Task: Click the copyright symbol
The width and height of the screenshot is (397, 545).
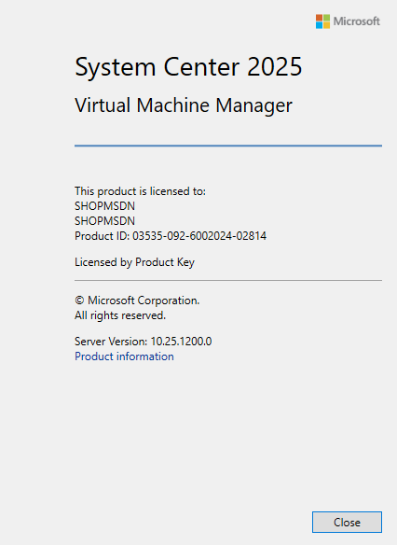Action: [x=79, y=300]
